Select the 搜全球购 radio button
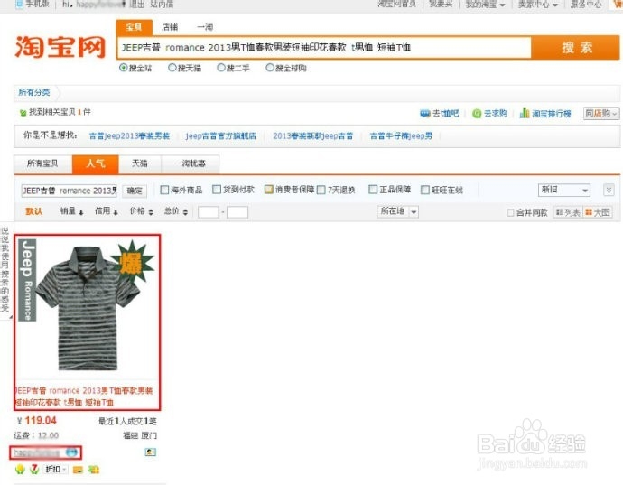Viewport: 623px width, 485px height. point(270,68)
